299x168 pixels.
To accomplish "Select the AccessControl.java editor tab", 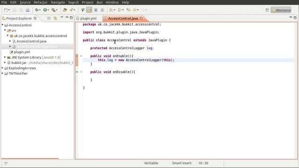I will click(123, 18).
